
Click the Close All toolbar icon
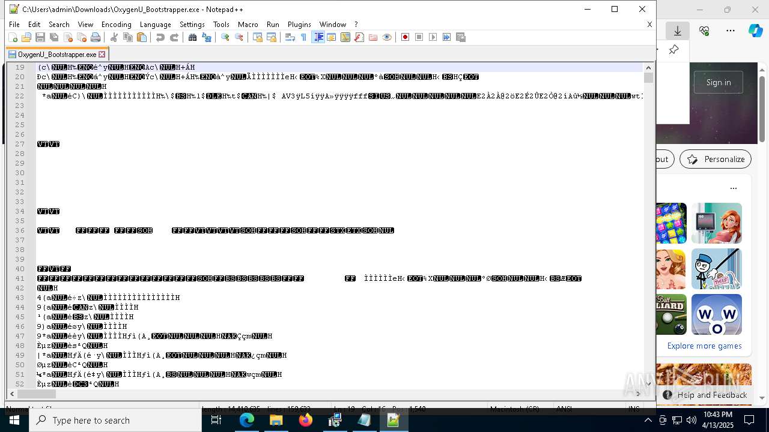click(82, 37)
